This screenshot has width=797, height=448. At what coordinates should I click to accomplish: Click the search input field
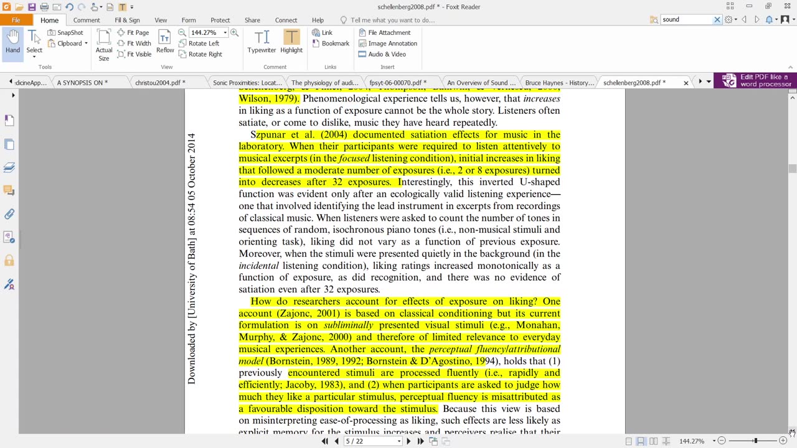pos(686,20)
